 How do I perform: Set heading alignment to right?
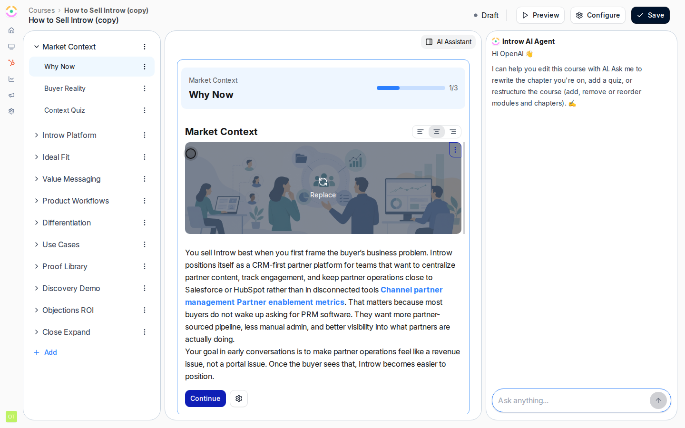click(x=453, y=132)
